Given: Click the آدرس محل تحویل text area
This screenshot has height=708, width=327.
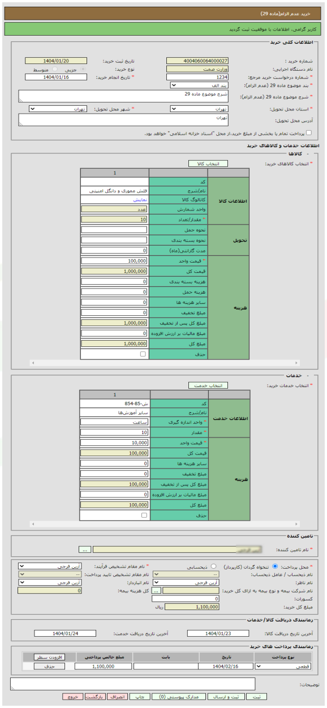Looking at the screenshot, I should (123, 120).
